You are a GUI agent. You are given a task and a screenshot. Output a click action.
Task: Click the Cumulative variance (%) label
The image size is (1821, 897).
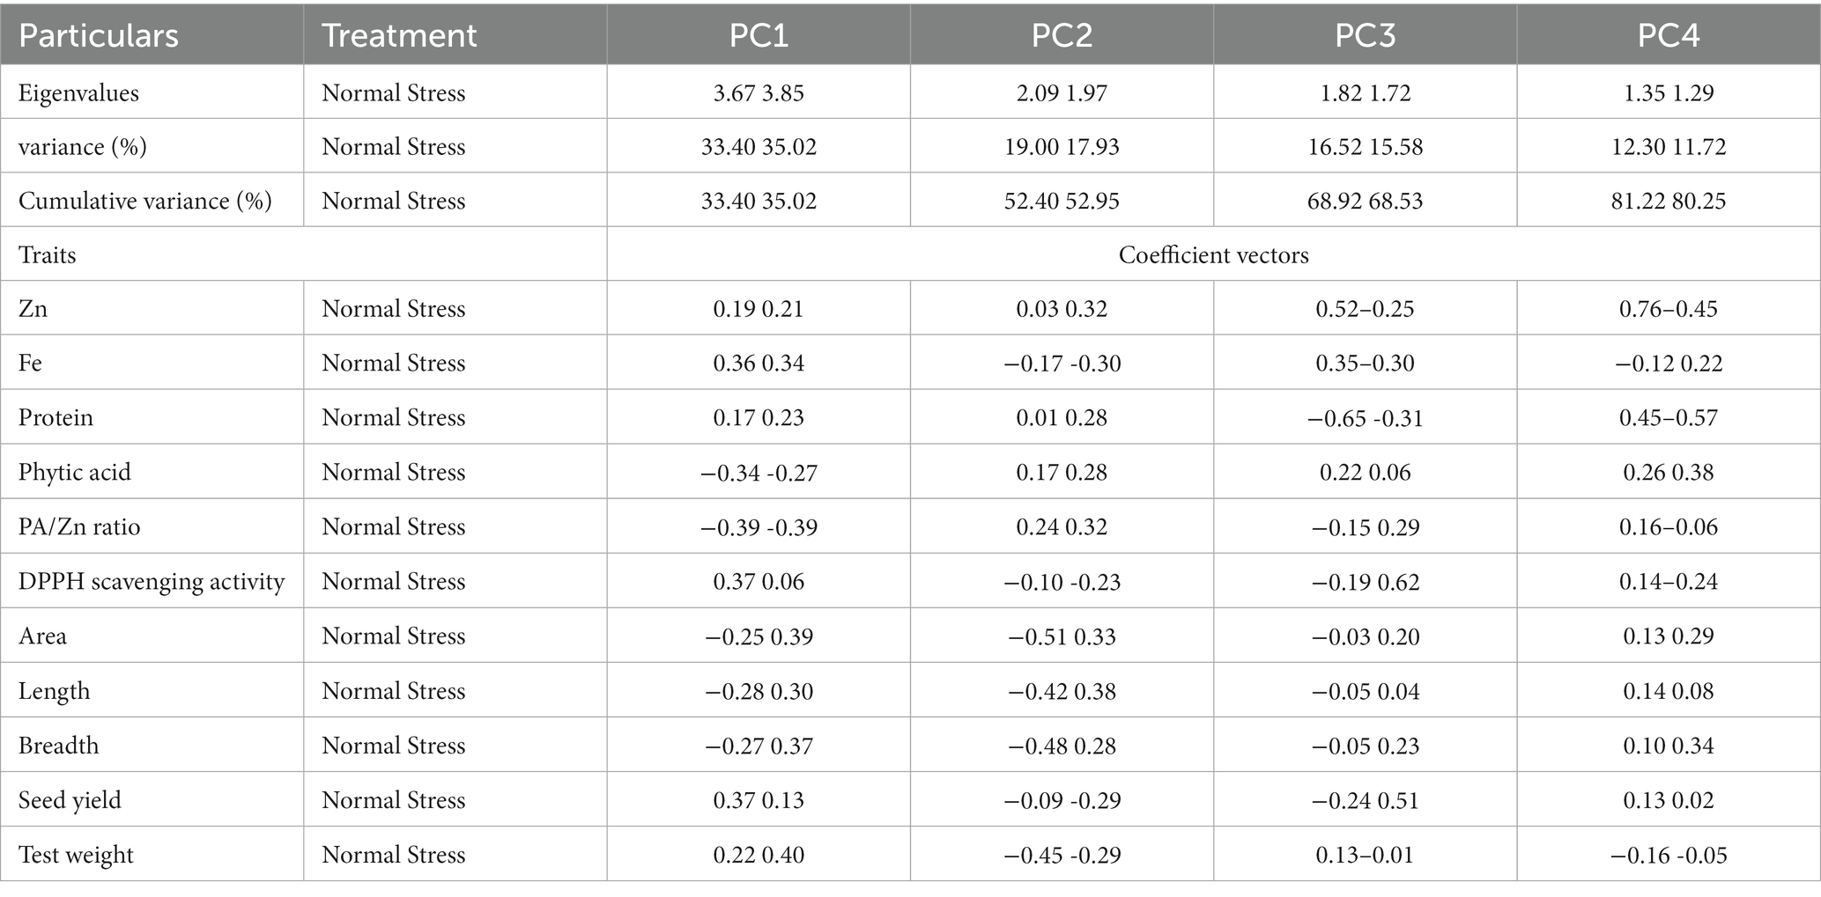point(145,201)
